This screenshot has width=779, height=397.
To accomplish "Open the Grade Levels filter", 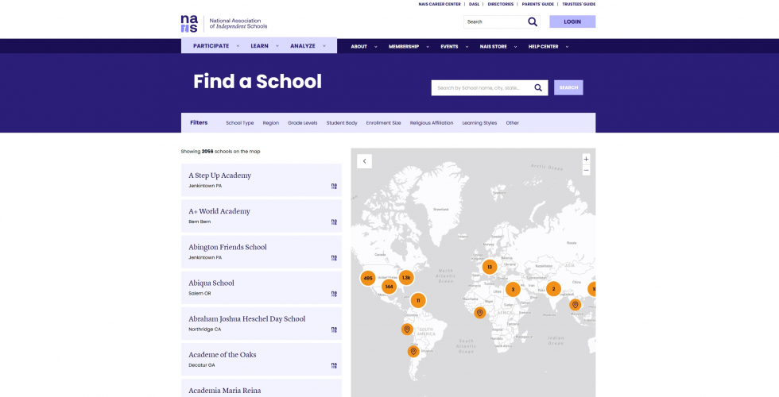I will point(303,123).
